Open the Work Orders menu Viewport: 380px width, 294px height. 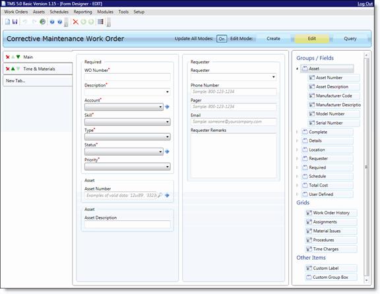pos(16,12)
